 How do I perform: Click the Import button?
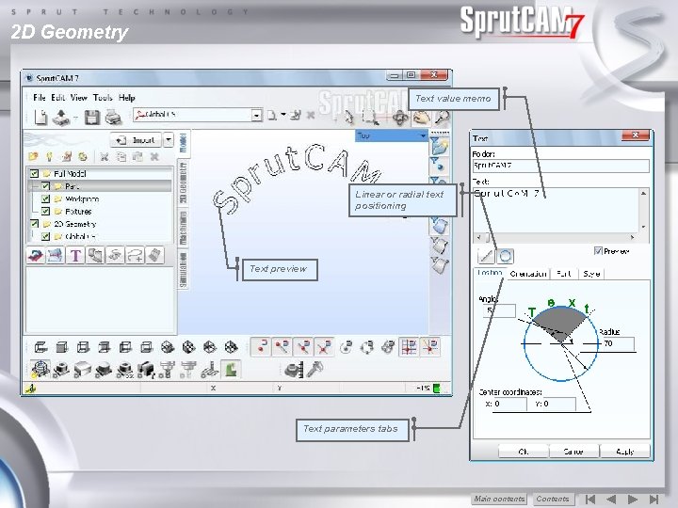(x=137, y=140)
